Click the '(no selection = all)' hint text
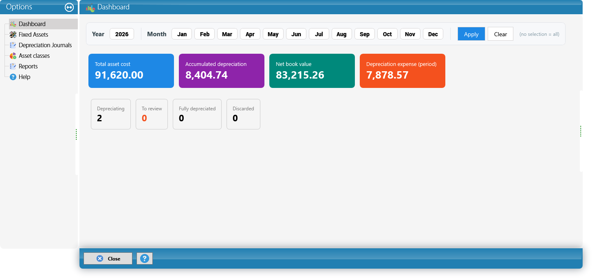The image size is (592, 278). click(539, 34)
